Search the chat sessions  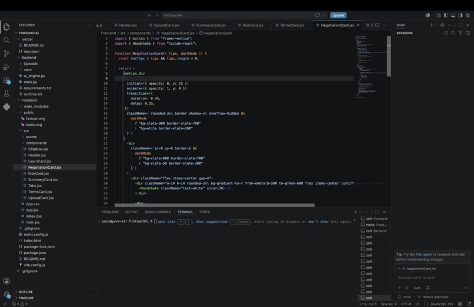click(453, 33)
